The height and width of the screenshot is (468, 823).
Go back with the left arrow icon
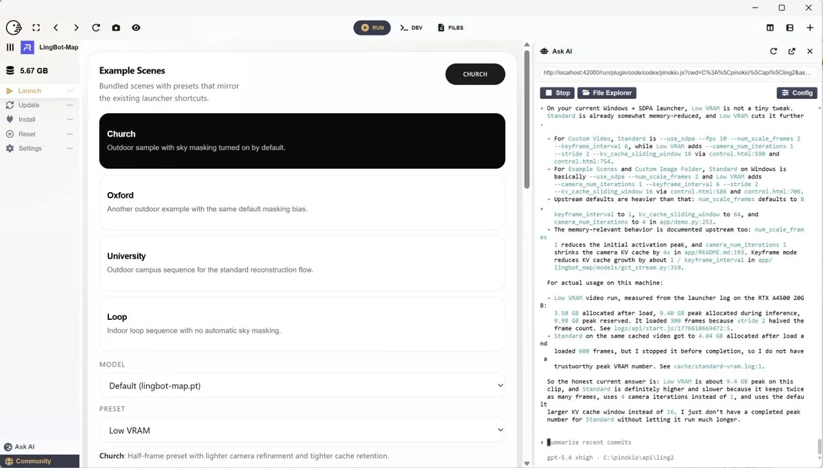point(56,27)
